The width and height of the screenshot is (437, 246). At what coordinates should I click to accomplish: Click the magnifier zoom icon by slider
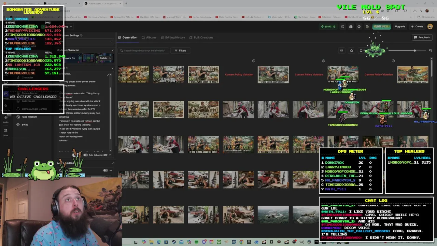pos(431,51)
